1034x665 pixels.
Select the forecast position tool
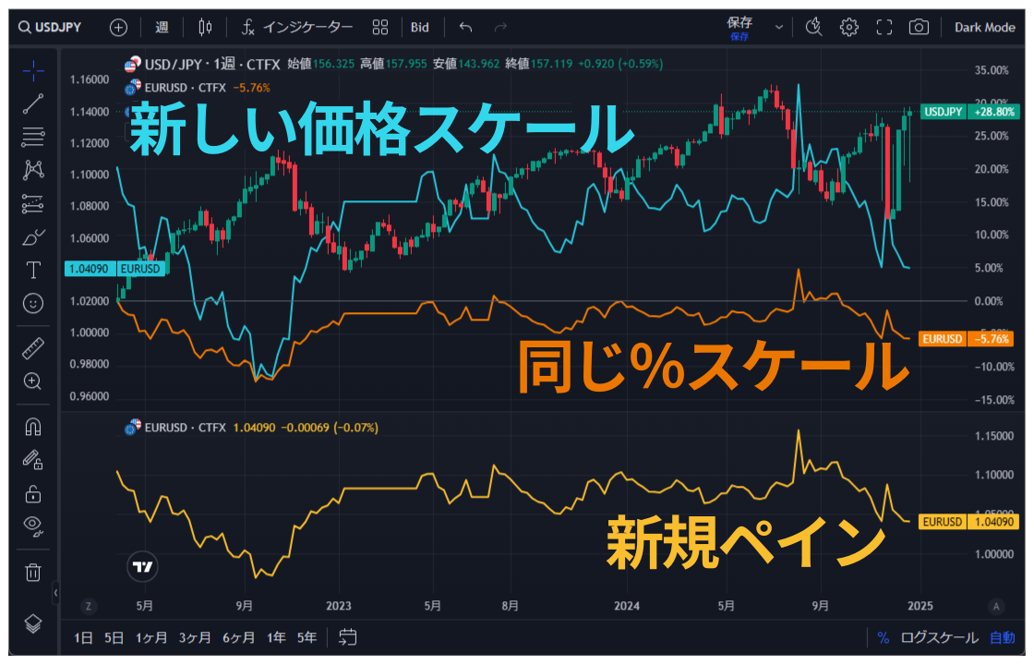[x=33, y=203]
